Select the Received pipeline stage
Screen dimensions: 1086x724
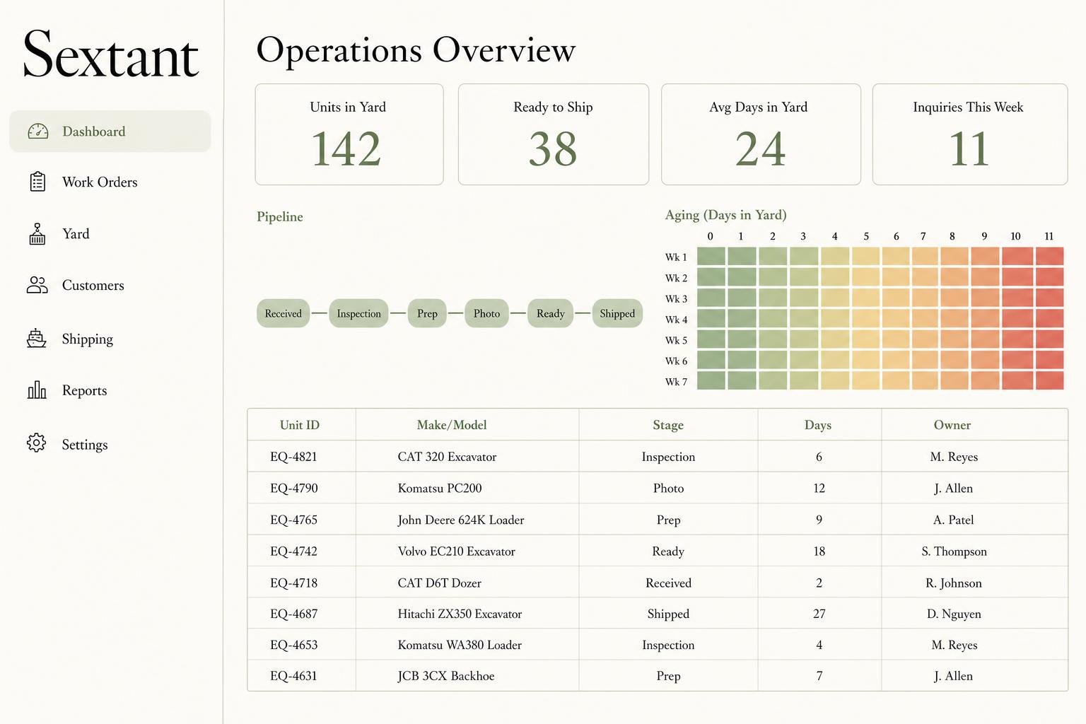tap(283, 313)
